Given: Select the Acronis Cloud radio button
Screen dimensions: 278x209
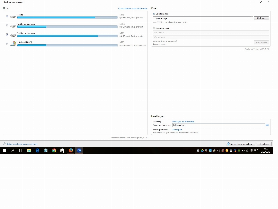Looking at the screenshot, I should click(154, 28).
